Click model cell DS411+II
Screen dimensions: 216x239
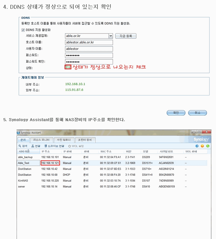(x=147, y=175)
